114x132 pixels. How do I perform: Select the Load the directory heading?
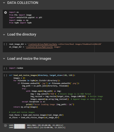coord(22,34)
